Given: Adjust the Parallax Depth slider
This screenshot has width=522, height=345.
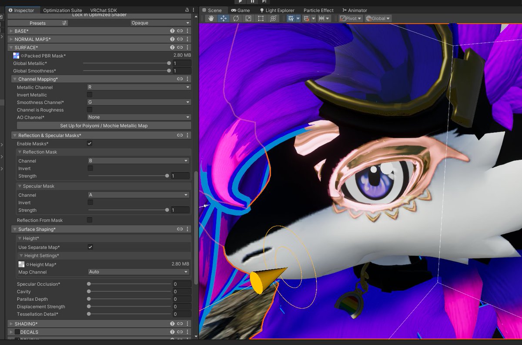Looking at the screenshot, I should pos(130,299).
